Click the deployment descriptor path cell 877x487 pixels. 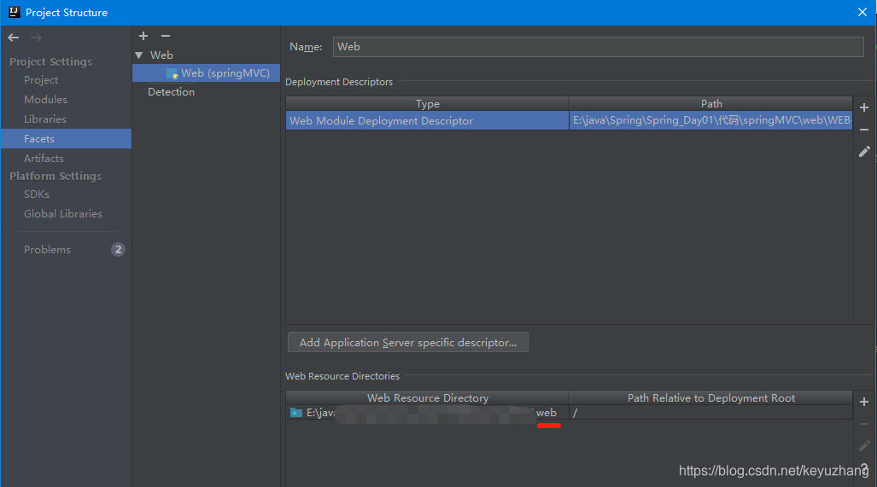click(x=710, y=120)
